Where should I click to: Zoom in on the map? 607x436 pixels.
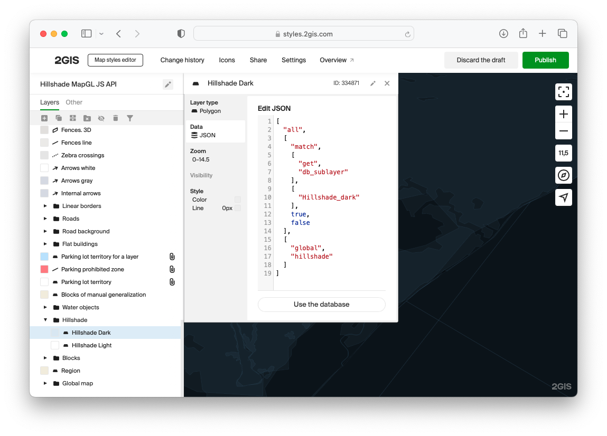click(x=564, y=114)
